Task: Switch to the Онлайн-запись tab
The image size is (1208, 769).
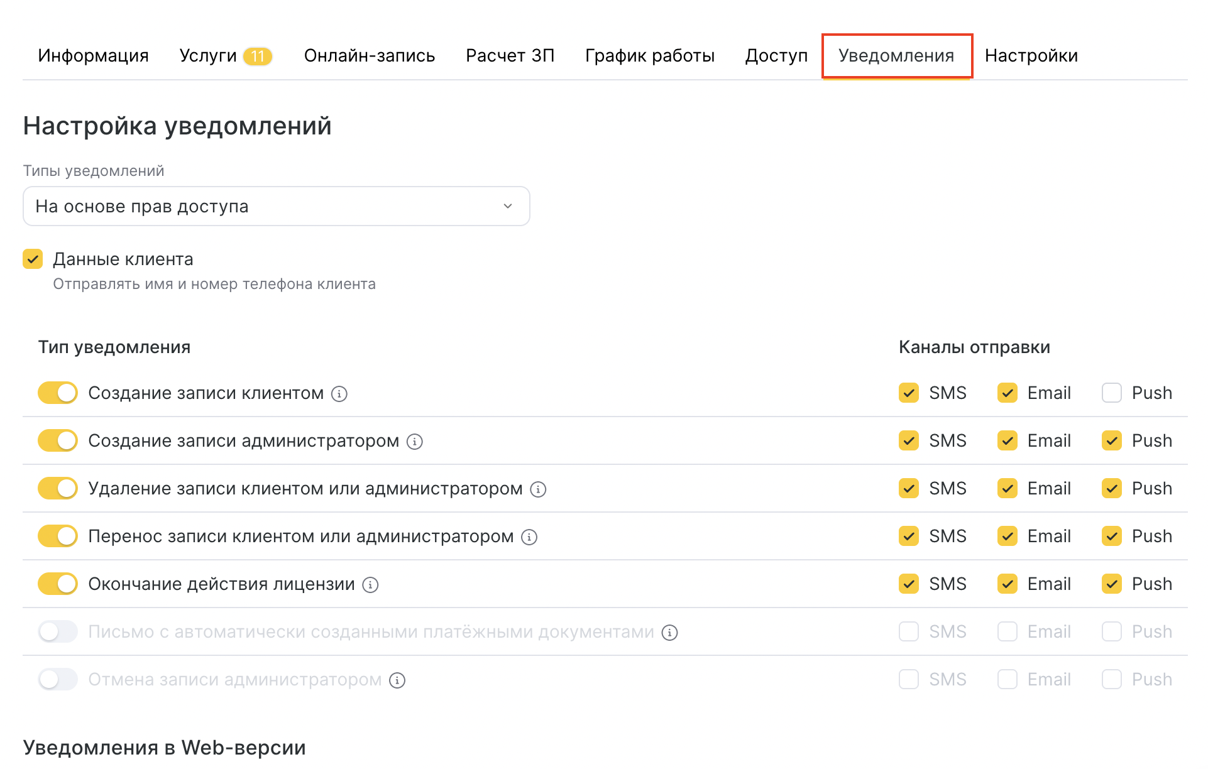Action: coord(370,56)
